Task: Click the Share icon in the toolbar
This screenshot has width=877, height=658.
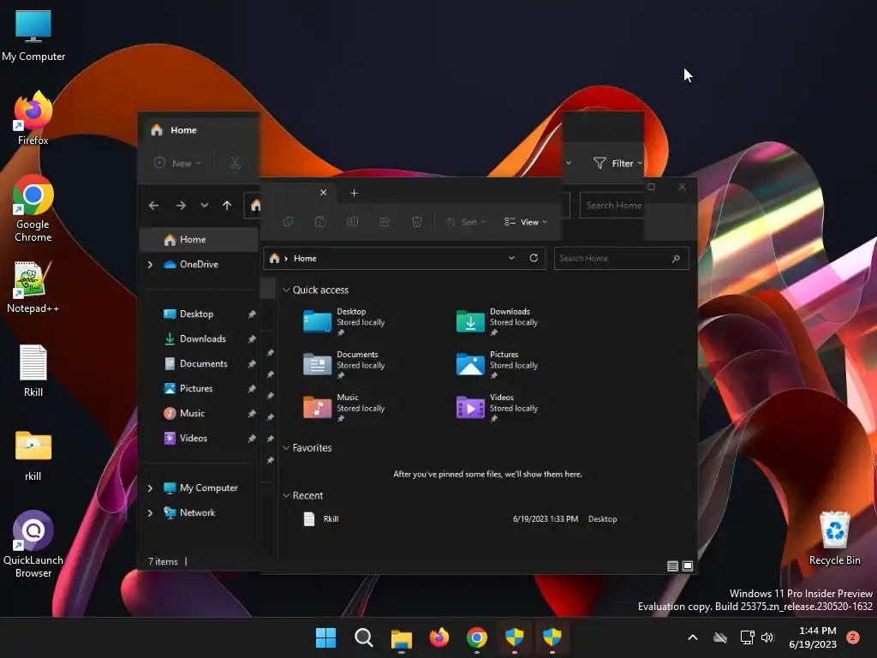Action: tap(385, 222)
